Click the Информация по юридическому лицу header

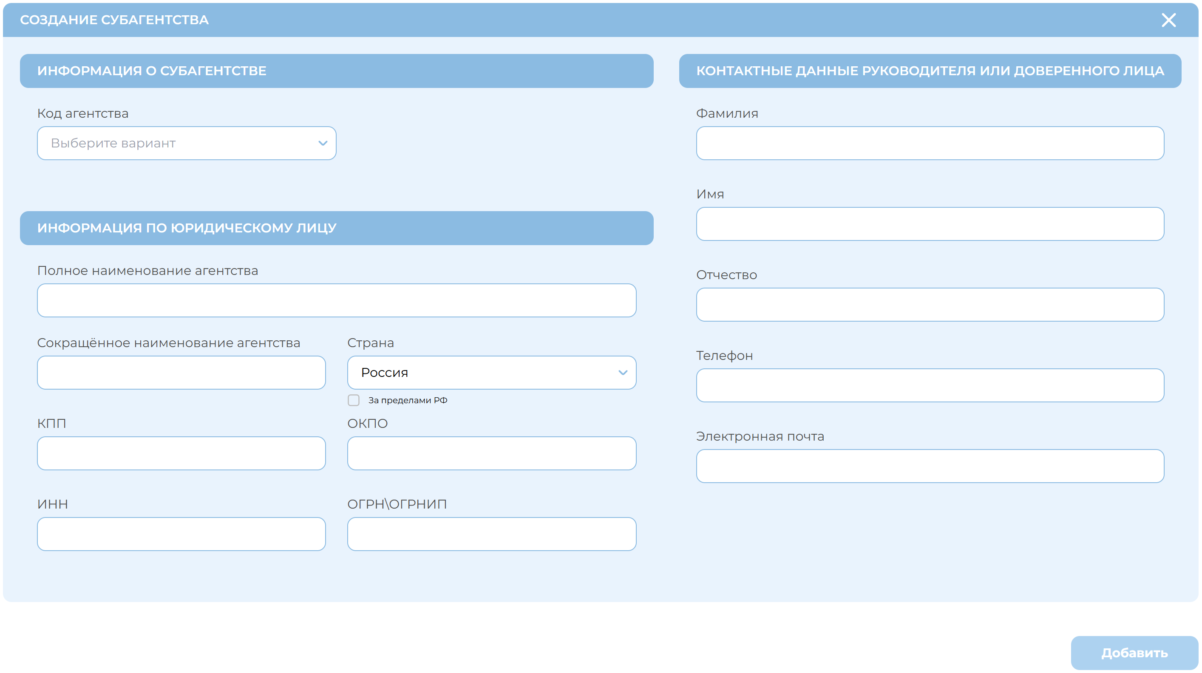(336, 228)
